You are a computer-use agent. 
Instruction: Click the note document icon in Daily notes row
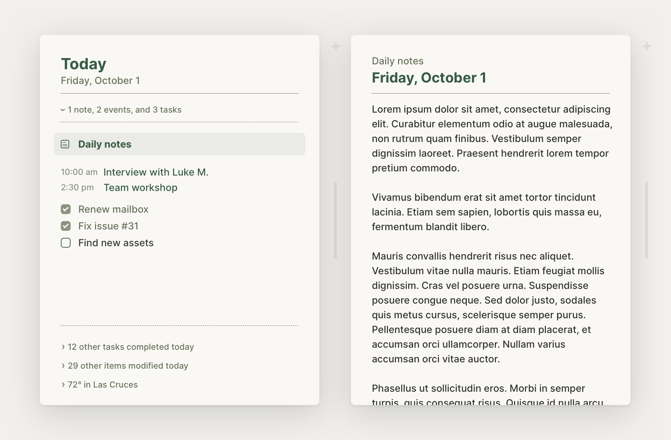tap(65, 144)
